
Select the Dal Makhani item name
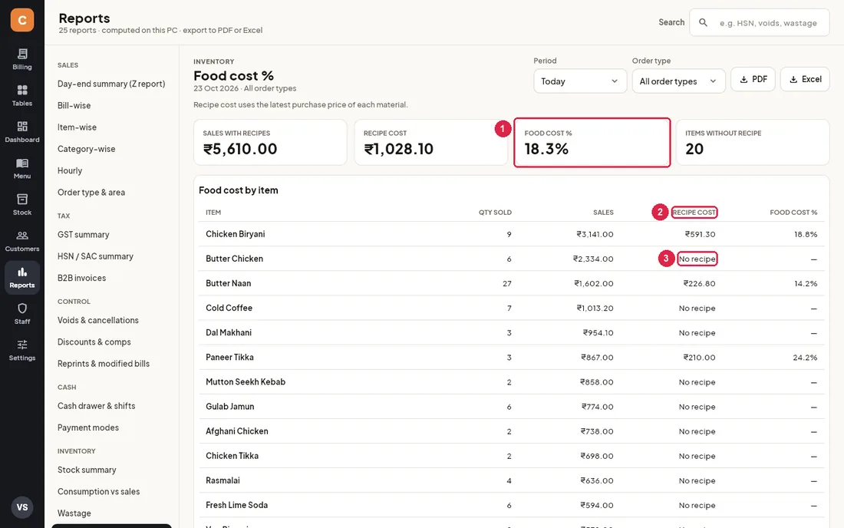click(228, 332)
